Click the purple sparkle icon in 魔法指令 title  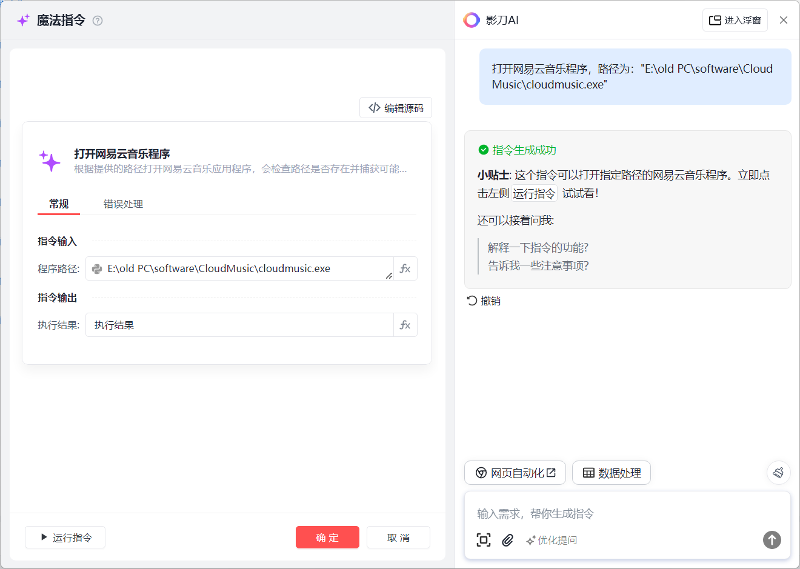click(x=23, y=21)
